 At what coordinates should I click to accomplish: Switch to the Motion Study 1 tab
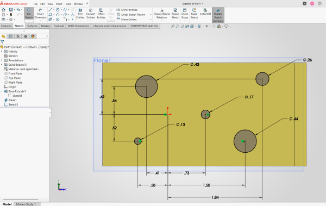pyautogui.click(x=26, y=204)
